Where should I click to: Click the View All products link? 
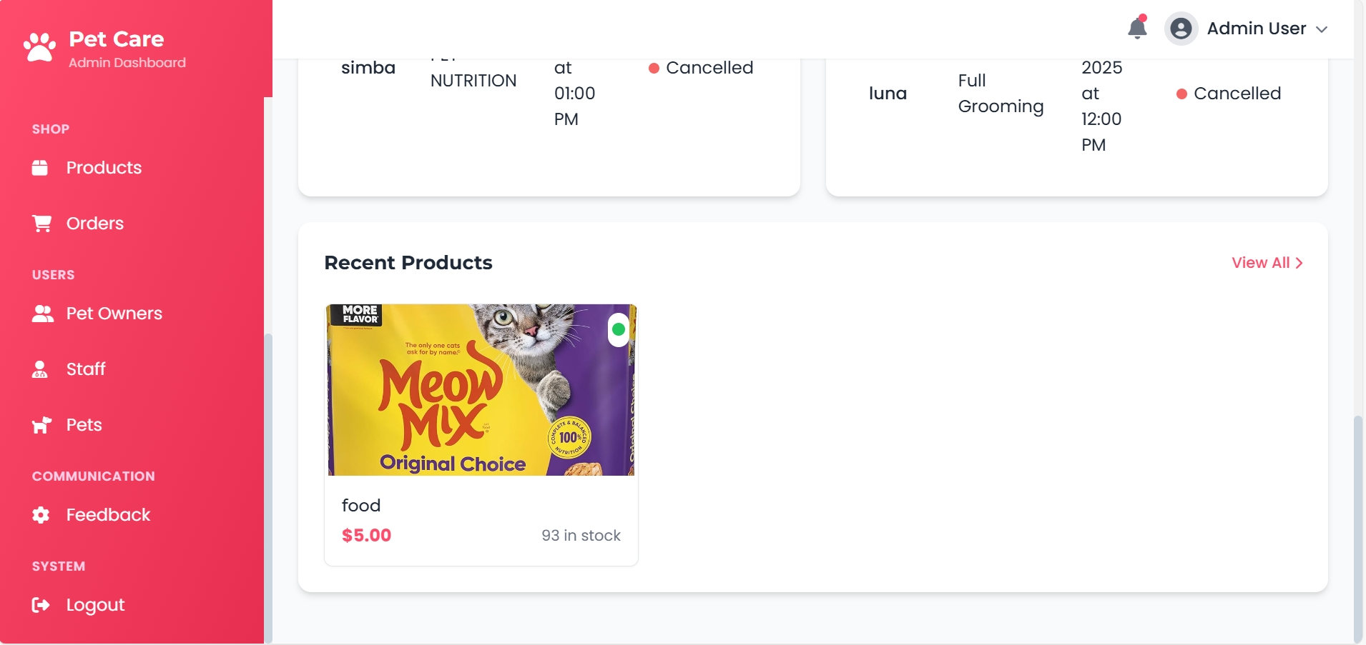click(1260, 263)
